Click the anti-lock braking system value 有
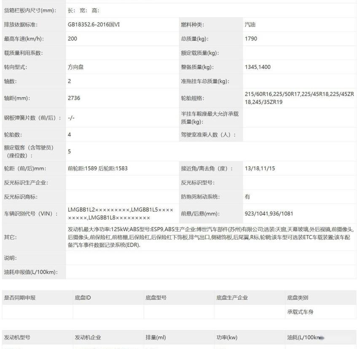Screen dimensions: 359x349 247,197
